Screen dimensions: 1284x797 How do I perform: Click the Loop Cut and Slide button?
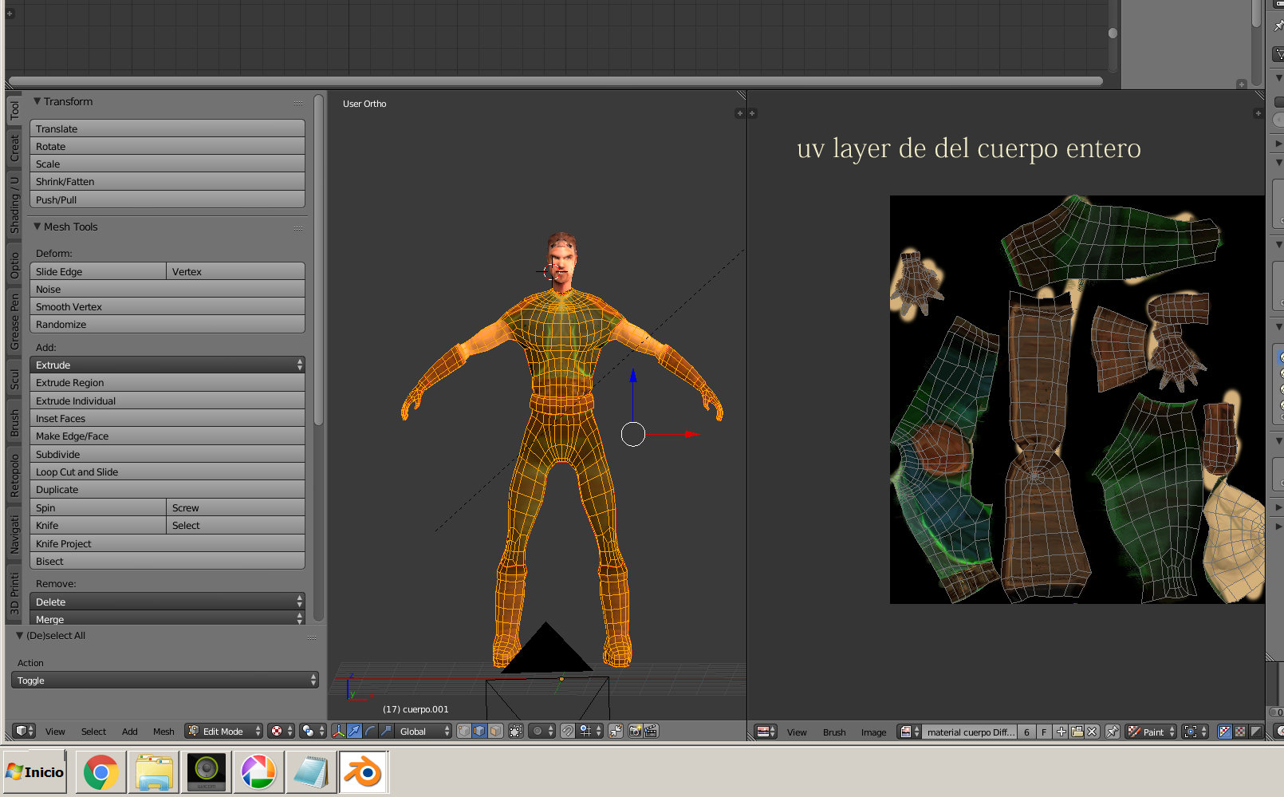[x=167, y=471]
